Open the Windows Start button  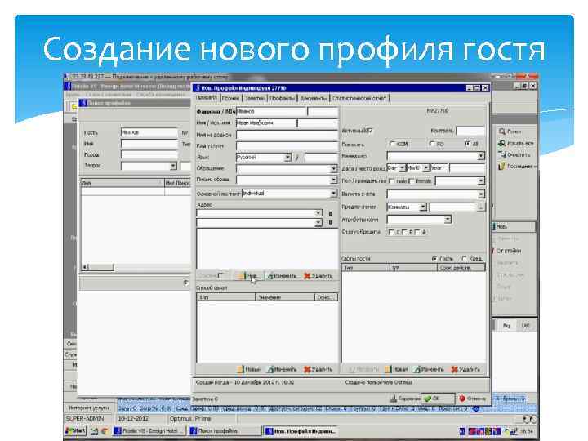[75, 431]
